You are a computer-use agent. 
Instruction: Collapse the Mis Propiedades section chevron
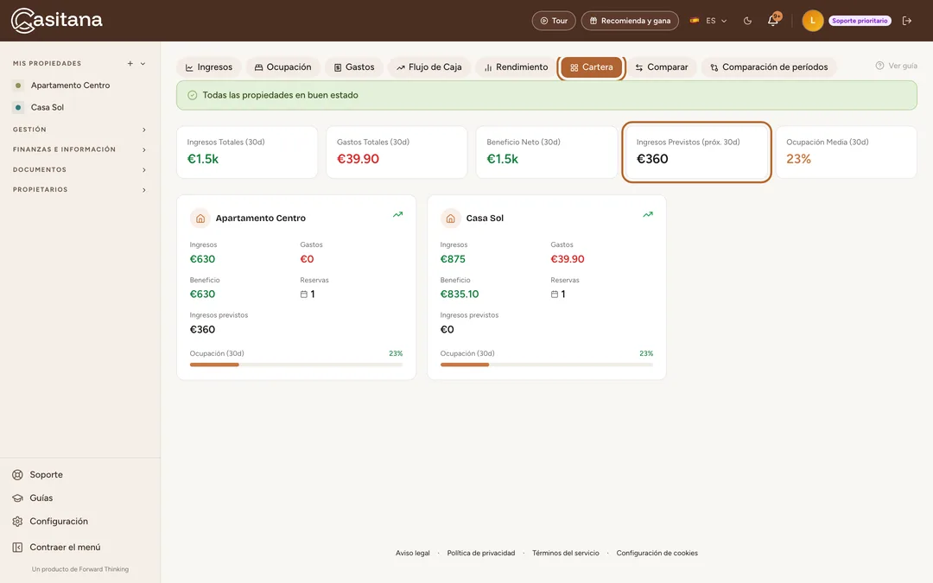[x=143, y=64]
